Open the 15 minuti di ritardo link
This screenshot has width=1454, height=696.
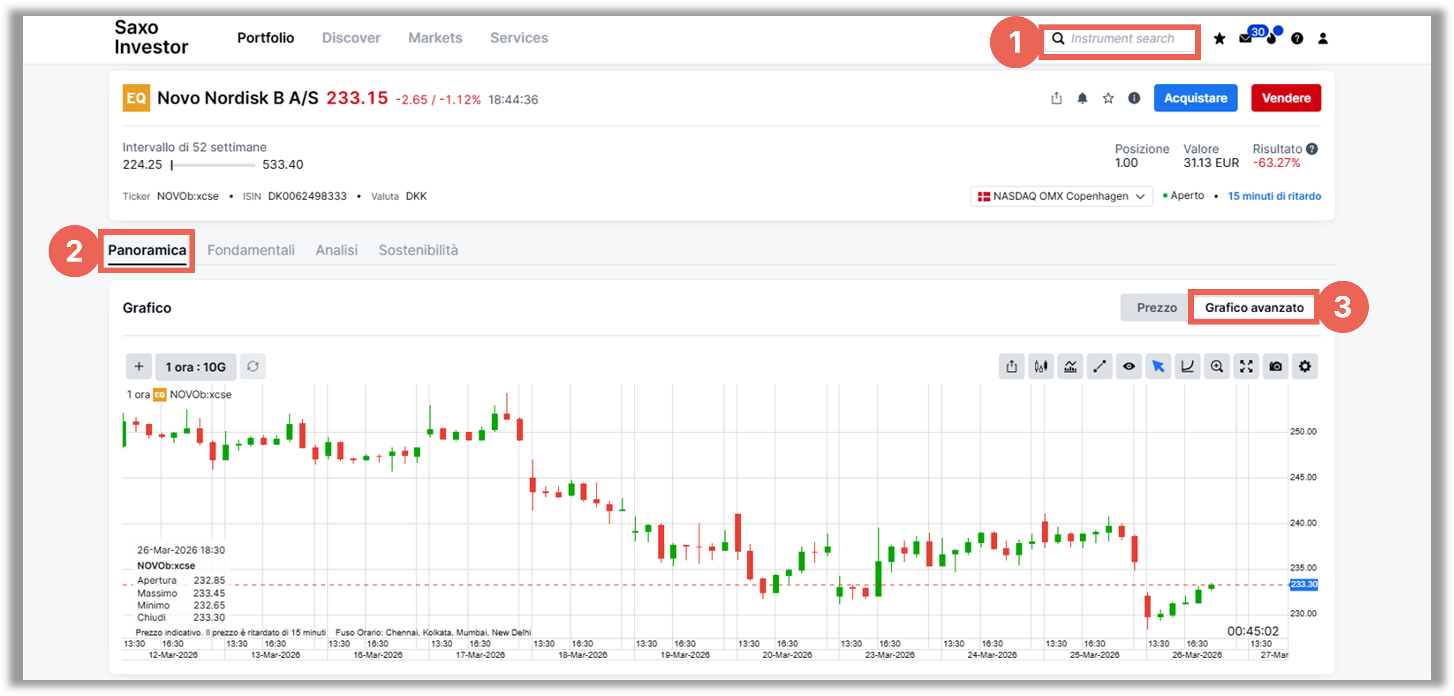pos(1274,196)
